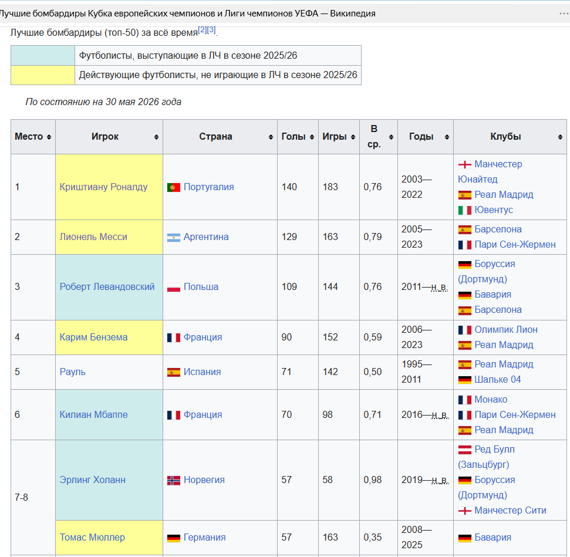Open reference footnote [3]
Viewport: 570px width, 557px height.
[x=211, y=30]
